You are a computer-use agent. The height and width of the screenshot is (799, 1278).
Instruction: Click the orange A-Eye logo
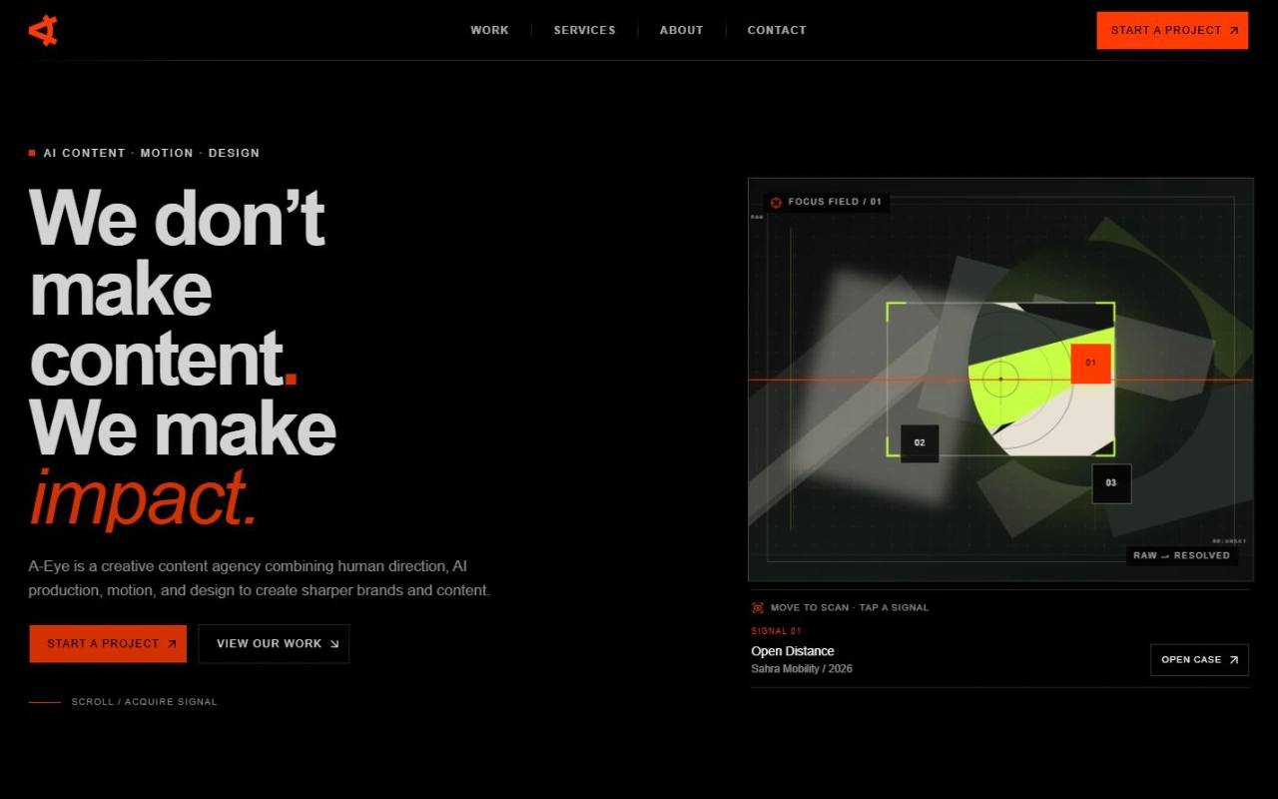pos(43,31)
